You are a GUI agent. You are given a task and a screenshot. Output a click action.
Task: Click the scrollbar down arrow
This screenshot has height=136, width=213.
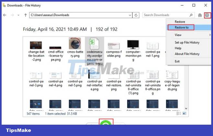(186, 108)
